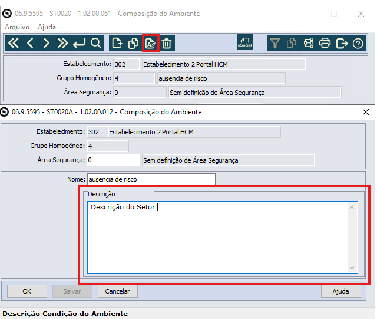
Task: Click Descrição scrollbar down arrow
Action: tap(352, 268)
